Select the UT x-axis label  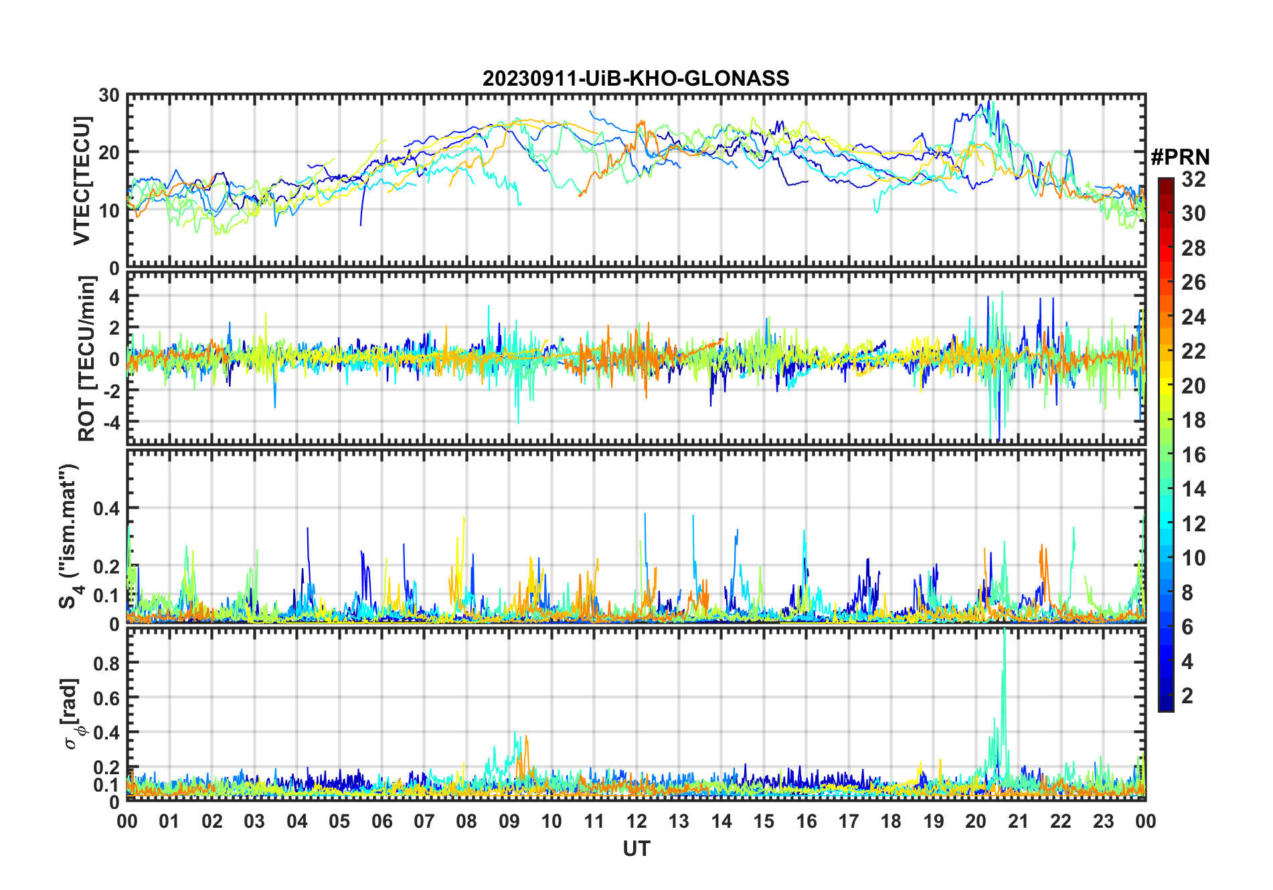point(636,849)
